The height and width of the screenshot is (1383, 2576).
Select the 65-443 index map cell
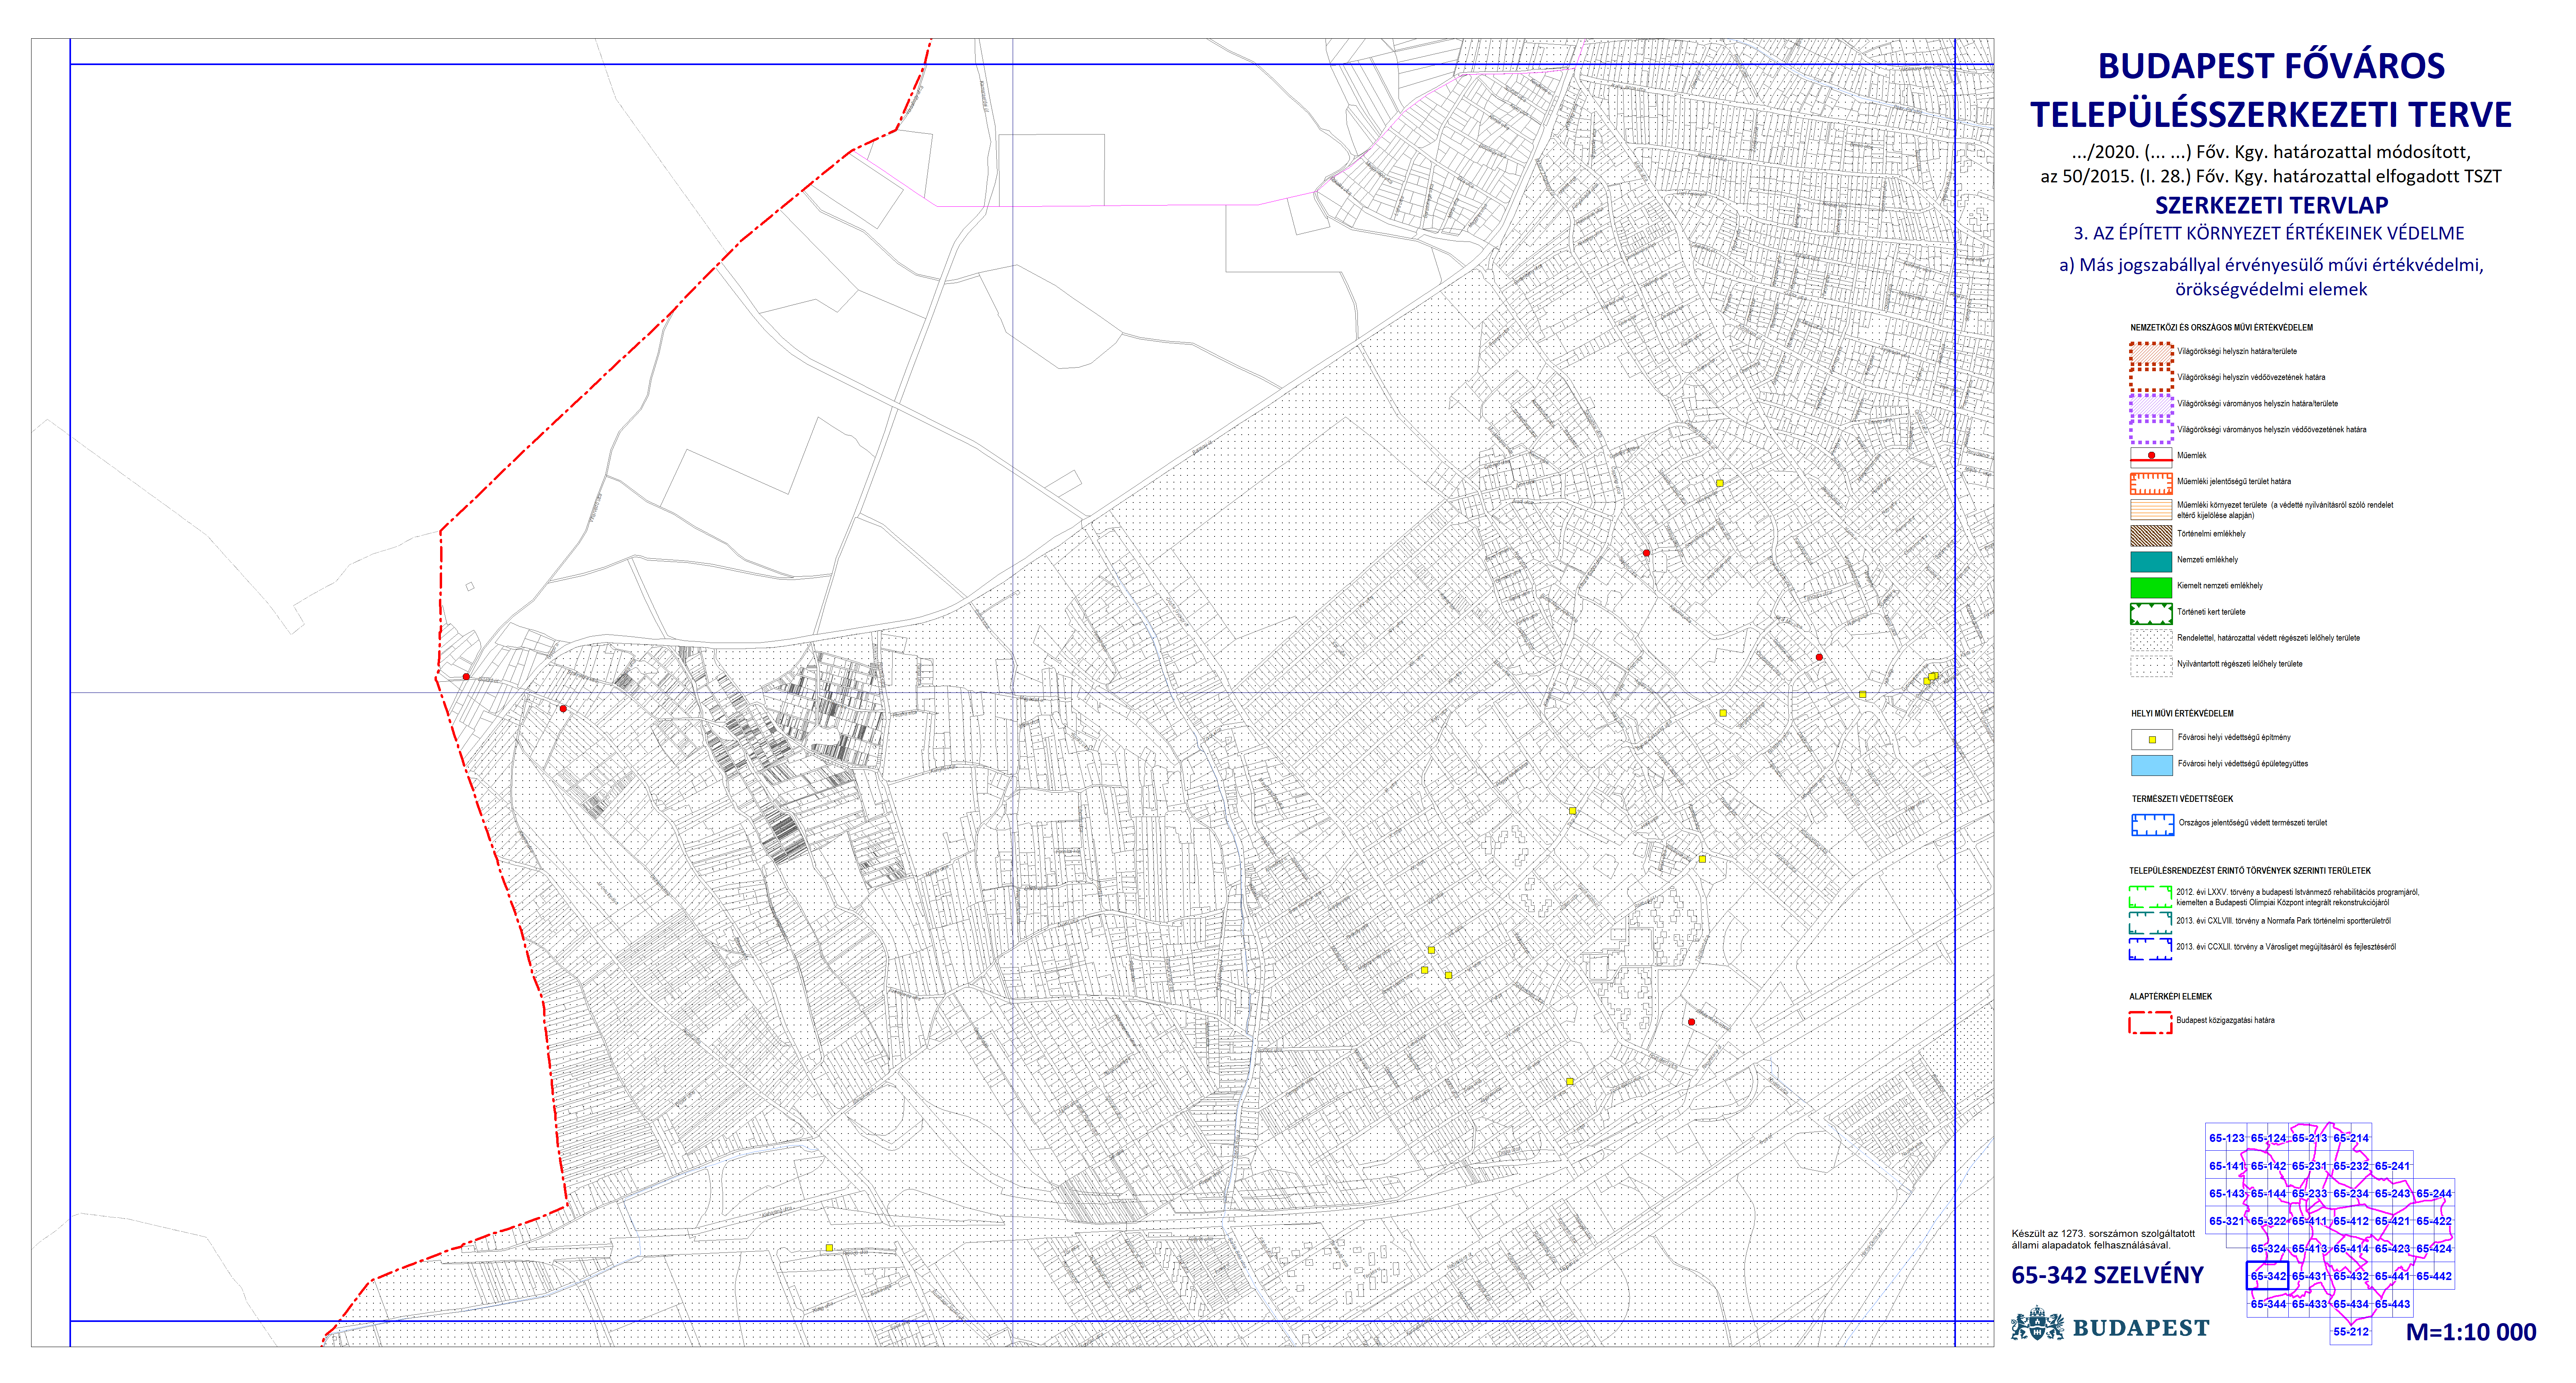point(2392,1304)
